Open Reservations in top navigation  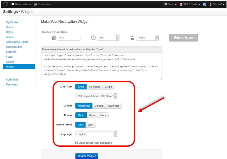click(x=21, y=4)
